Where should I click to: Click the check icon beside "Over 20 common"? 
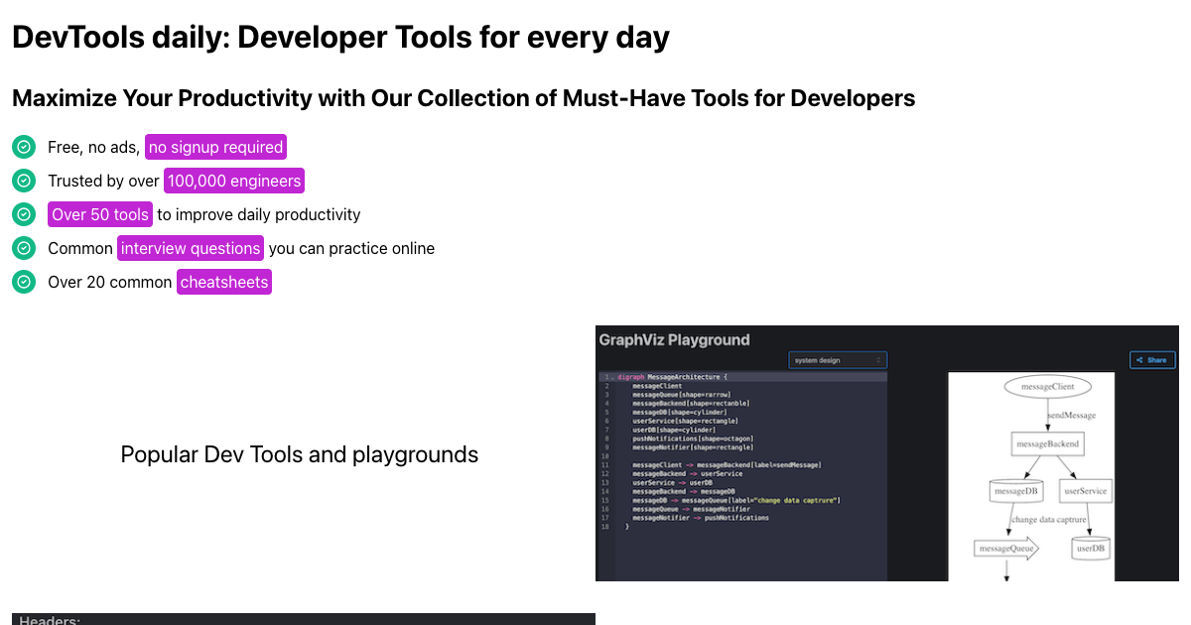click(24, 282)
